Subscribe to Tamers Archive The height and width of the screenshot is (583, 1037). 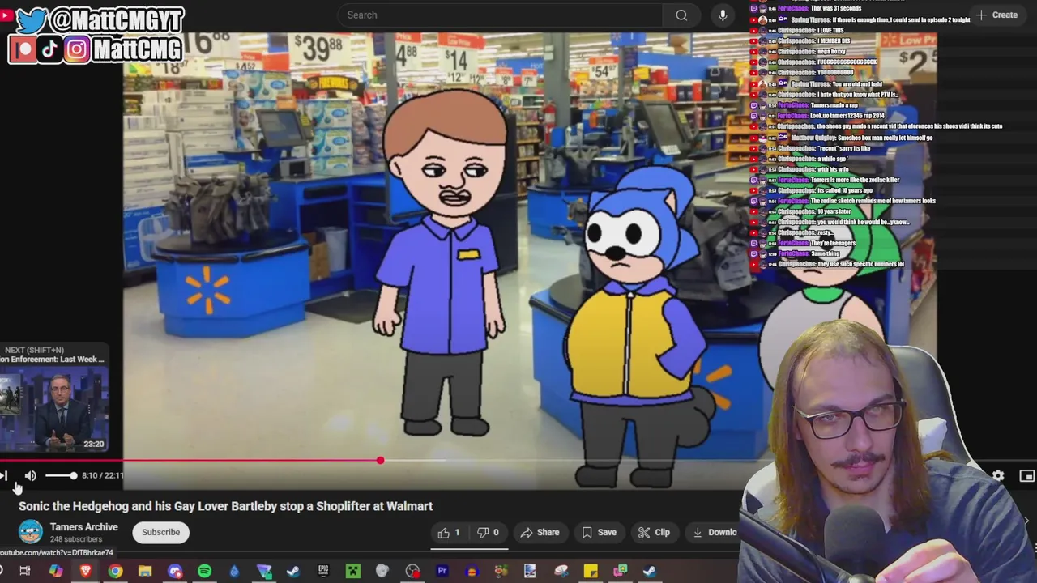pos(161,532)
